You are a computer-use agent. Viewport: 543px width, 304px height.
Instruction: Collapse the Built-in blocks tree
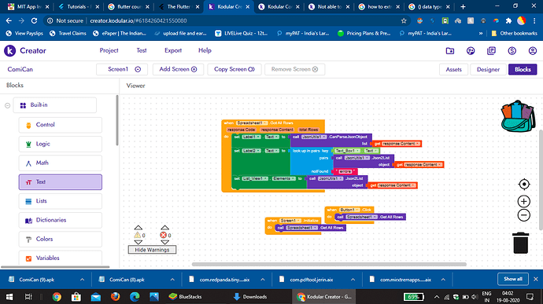click(7, 105)
